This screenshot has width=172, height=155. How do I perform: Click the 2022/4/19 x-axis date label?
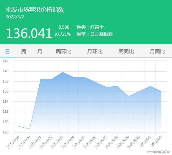(x=13, y=142)
